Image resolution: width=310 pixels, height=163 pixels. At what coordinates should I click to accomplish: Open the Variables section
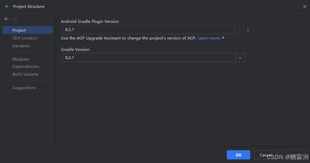point(21,46)
